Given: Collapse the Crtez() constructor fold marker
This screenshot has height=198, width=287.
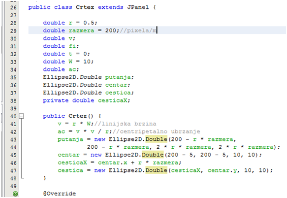Looking at the screenshot, I should pos(22,116).
